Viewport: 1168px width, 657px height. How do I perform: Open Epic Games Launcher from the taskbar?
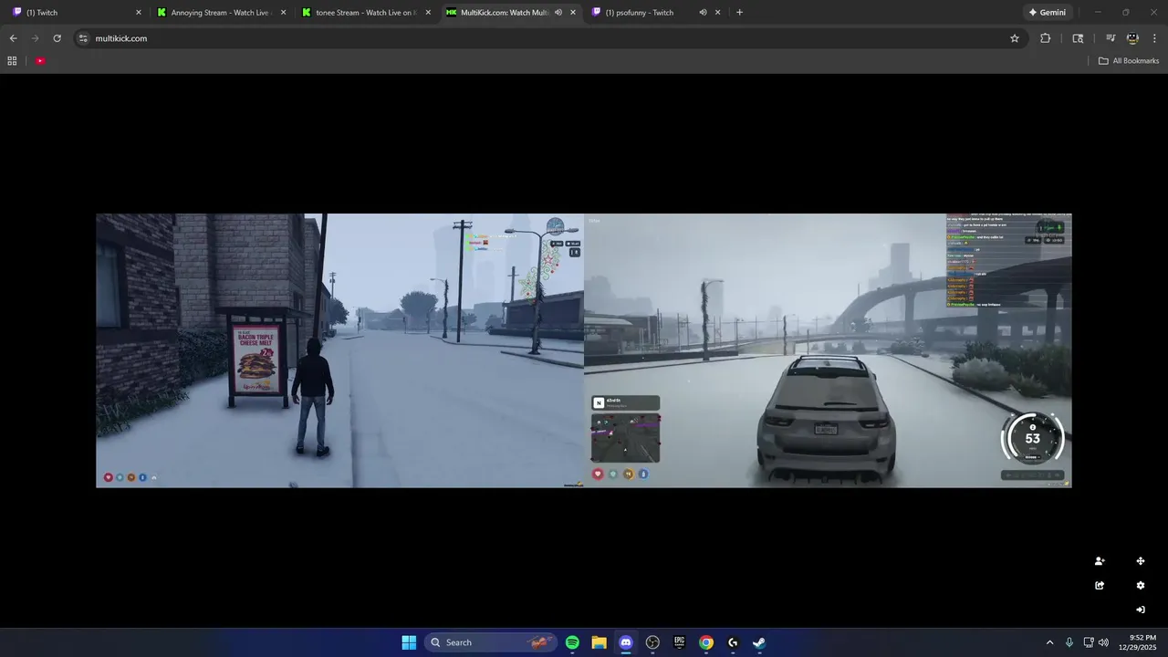point(679,642)
